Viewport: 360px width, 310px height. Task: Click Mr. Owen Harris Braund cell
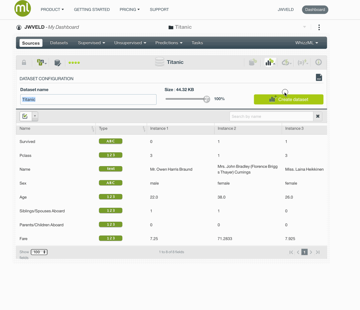[x=171, y=169]
